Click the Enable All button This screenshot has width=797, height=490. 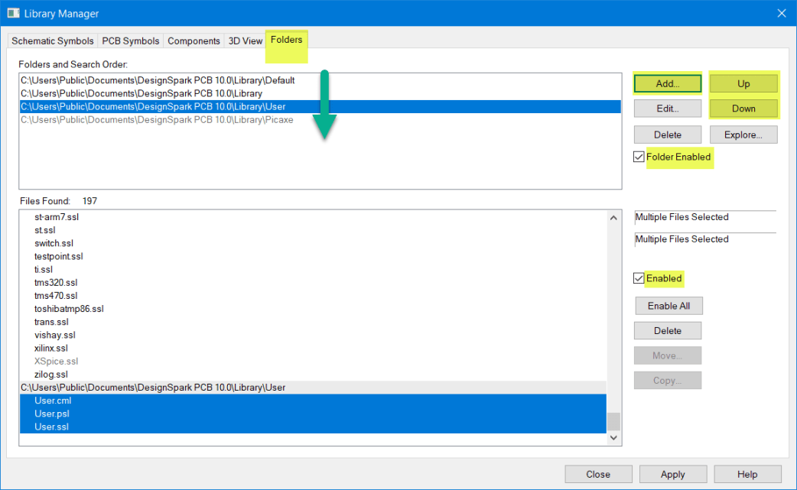pos(669,306)
